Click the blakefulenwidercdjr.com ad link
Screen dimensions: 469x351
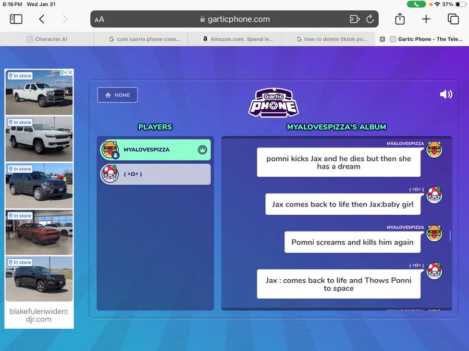[x=39, y=315]
